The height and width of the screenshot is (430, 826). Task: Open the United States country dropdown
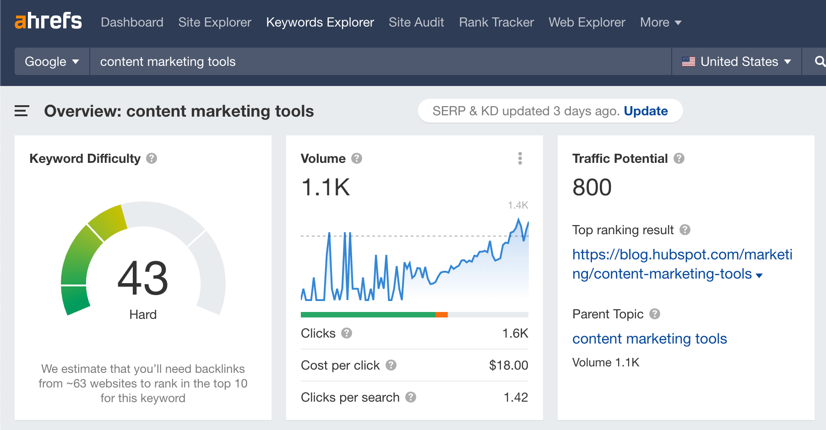[736, 61]
